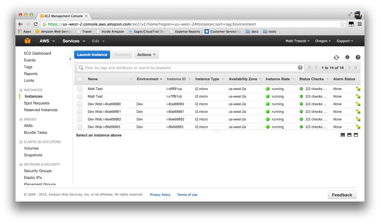Collapse the INSTANCES sidebar section
The height and width of the screenshot is (223, 380).
[x=21, y=90]
